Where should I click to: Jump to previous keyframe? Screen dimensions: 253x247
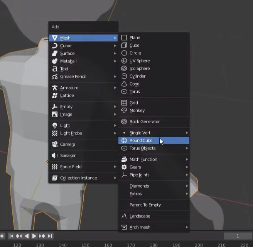tap(19, 236)
